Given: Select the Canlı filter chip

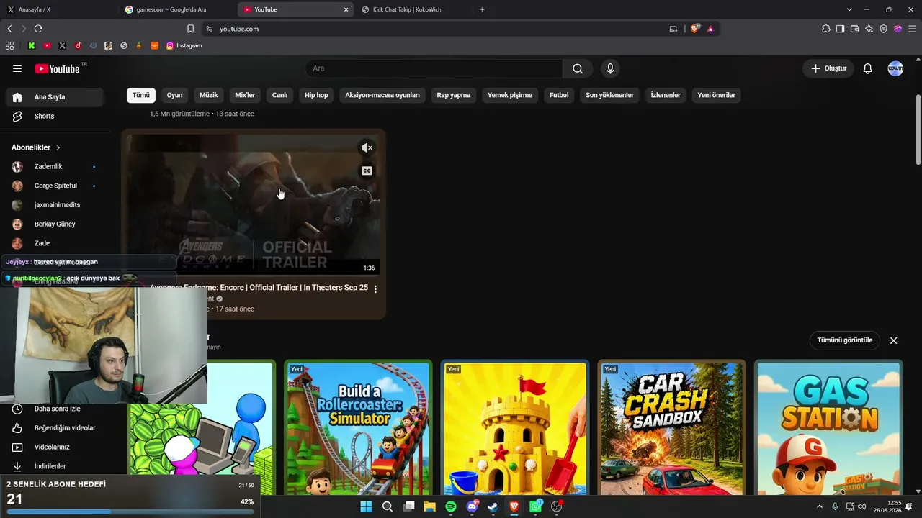Looking at the screenshot, I should (x=279, y=95).
